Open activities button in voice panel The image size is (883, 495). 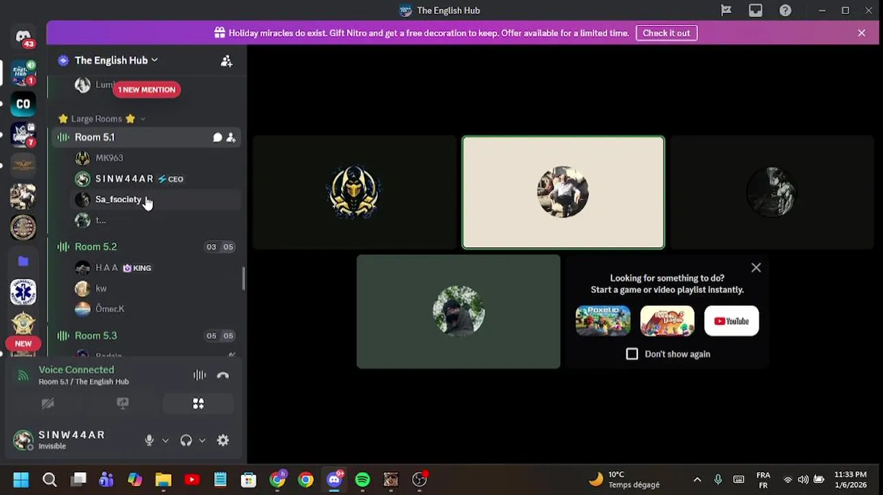pos(198,404)
